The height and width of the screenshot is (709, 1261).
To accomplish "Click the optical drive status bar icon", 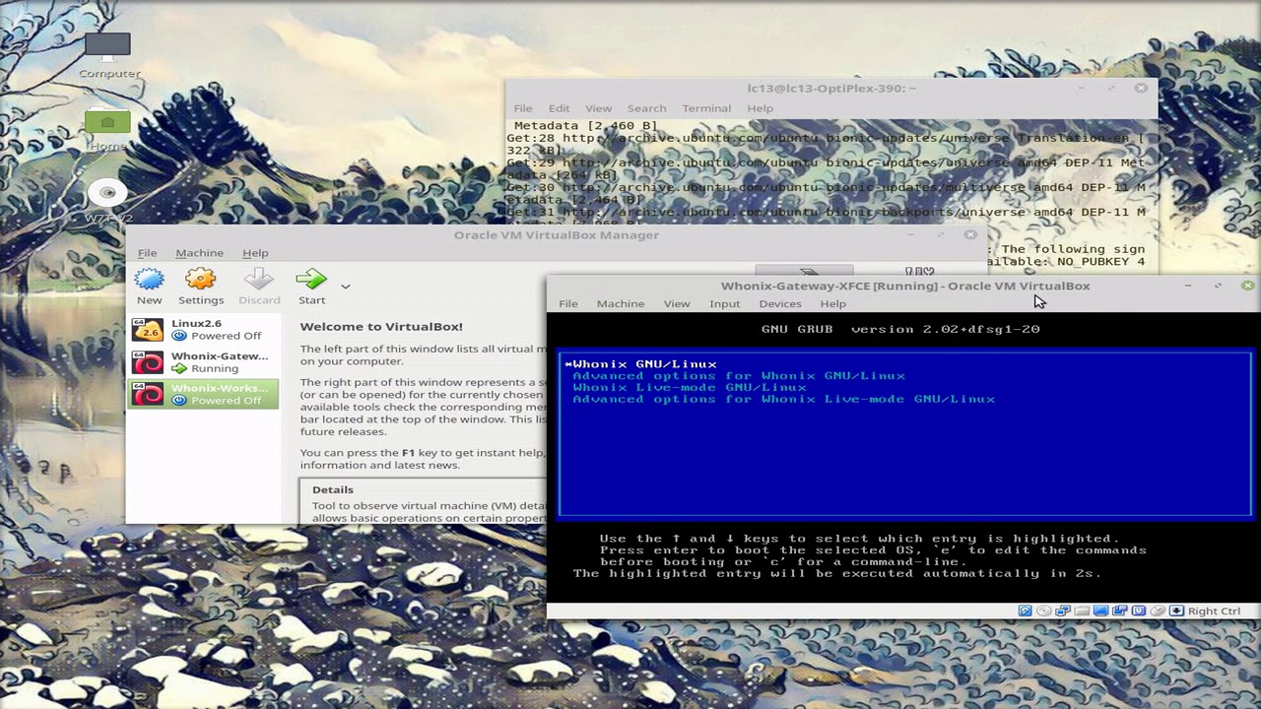I will pos(1044,611).
